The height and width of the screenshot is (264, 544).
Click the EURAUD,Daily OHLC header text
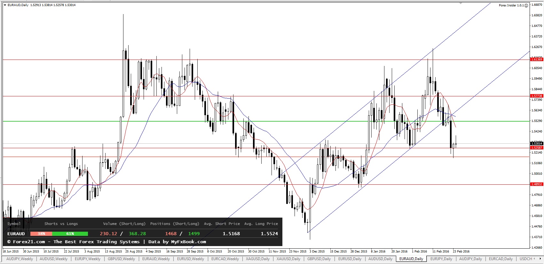point(41,5)
